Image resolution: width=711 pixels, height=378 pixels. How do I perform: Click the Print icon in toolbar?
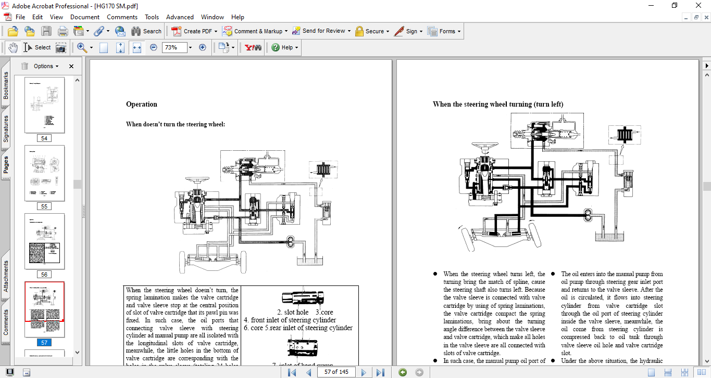63,31
